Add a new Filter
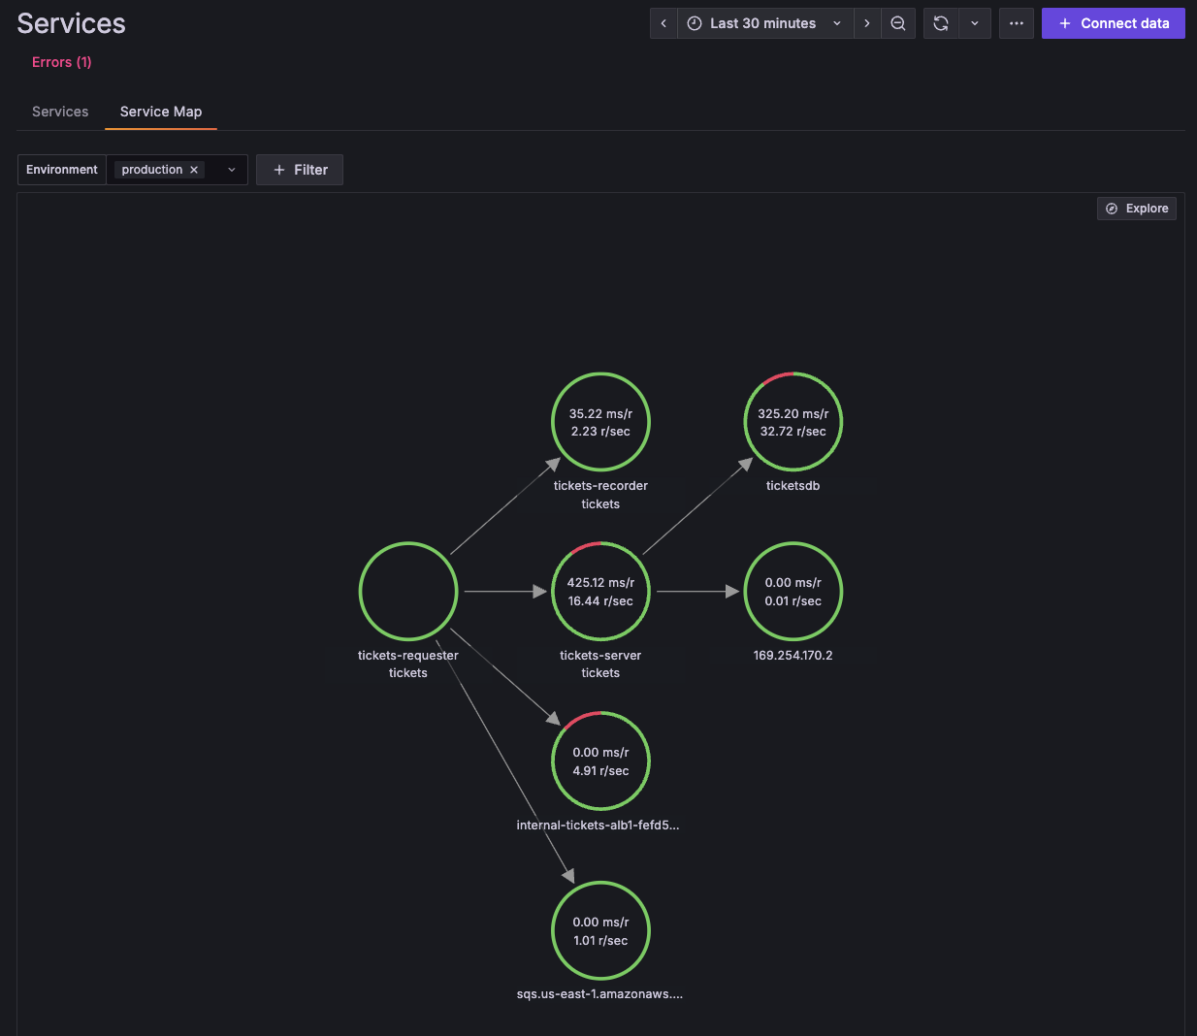The height and width of the screenshot is (1036, 1197). (x=300, y=170)
